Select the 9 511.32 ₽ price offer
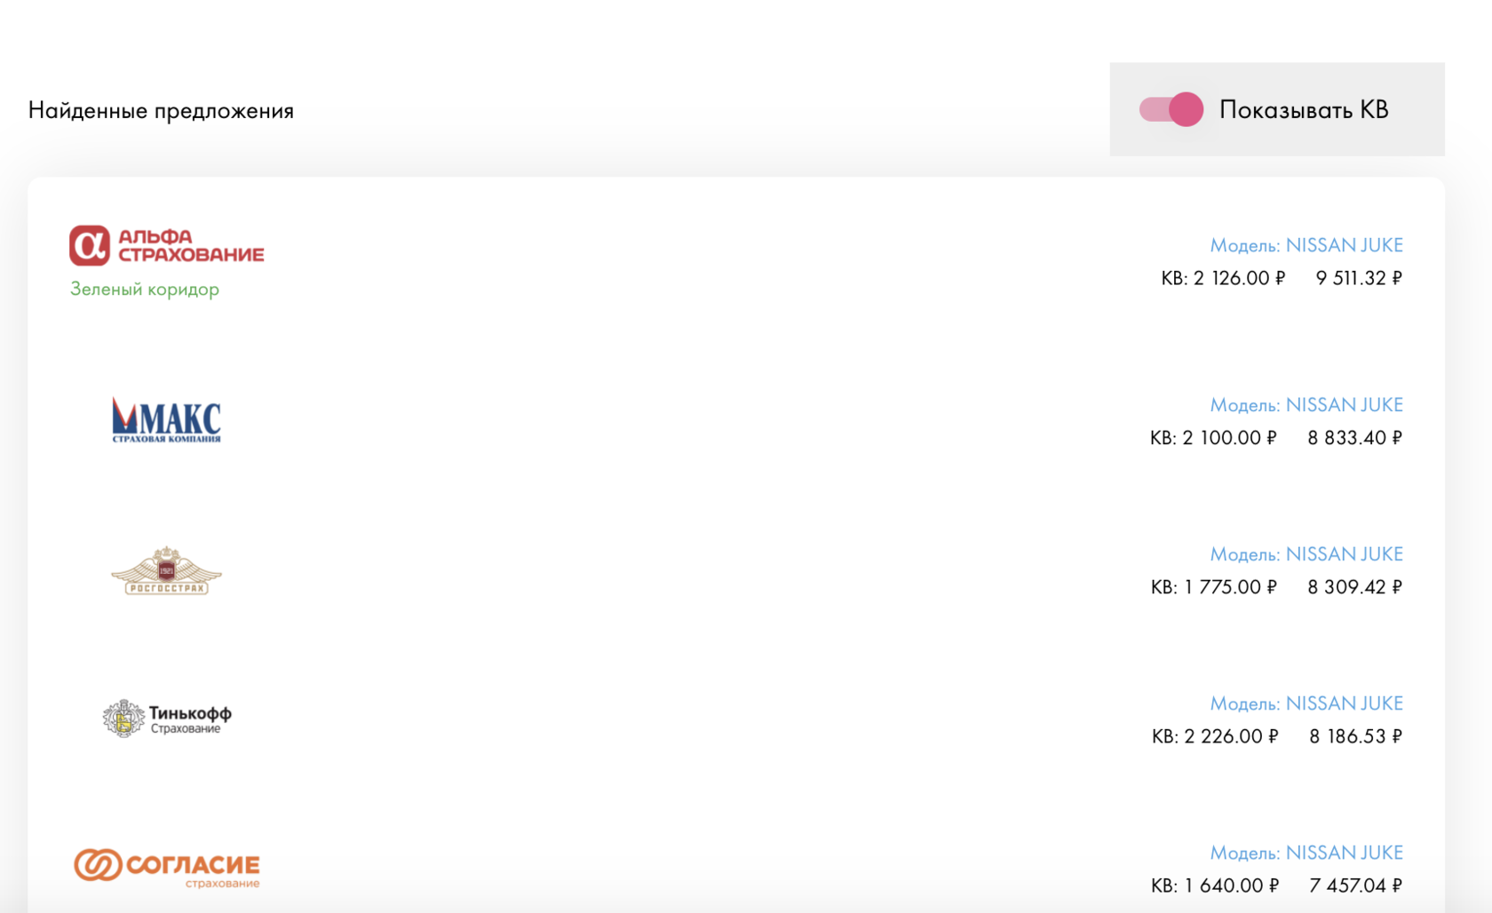Viewport: 1492px width, 913px height. point(1359,278)
